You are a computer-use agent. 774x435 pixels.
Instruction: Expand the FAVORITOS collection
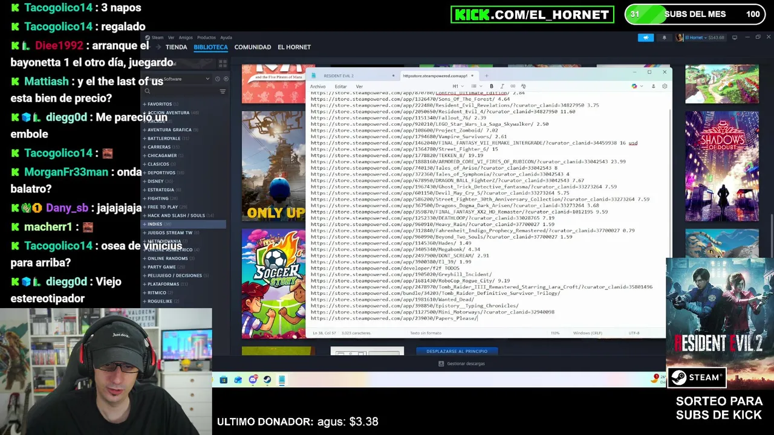click(x=160, y=104)
